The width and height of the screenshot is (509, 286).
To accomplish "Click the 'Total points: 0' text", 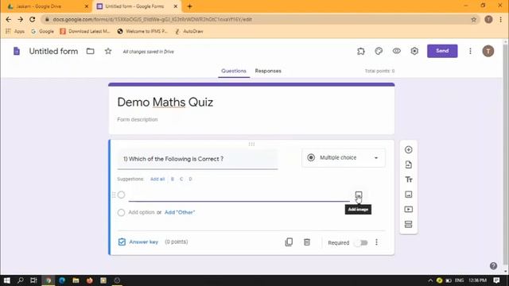I will (x=380, y=71).
